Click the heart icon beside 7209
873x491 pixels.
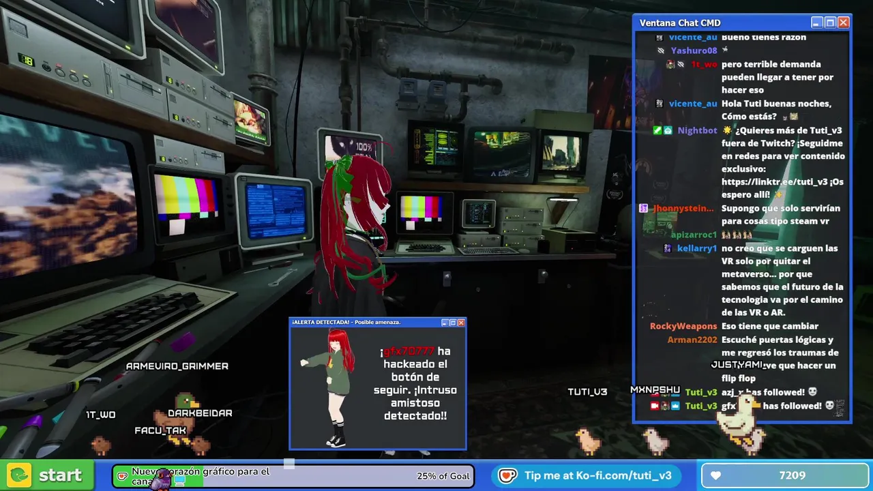pos(715,475)
